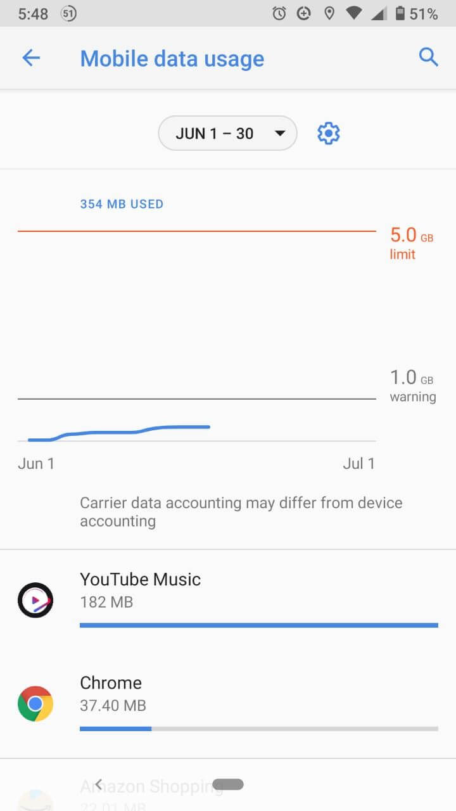Screen dimensions: 456x811
Task: Tap the Wi-Fi signal status icon
Action: [353, 14]
